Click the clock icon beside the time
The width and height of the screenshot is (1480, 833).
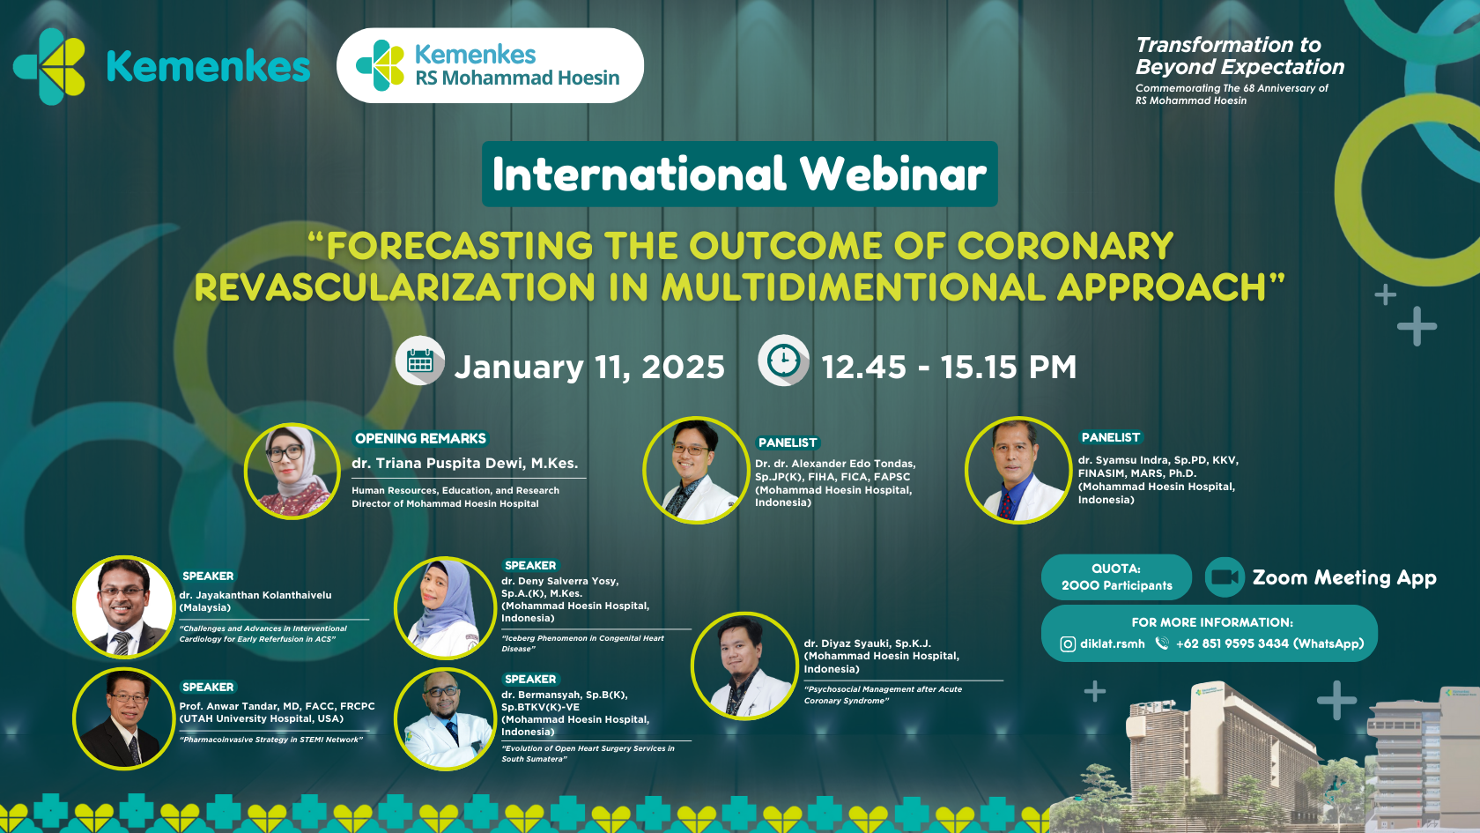point(783,361)
